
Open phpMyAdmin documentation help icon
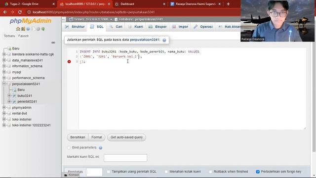[28, 29]
